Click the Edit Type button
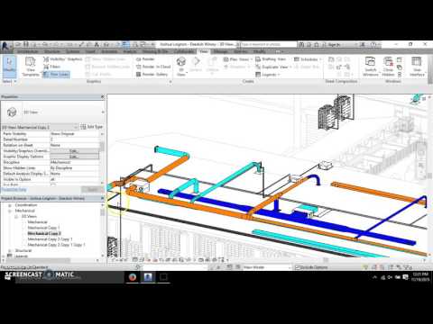Screen dimensions: 433x324 (92, 127)
